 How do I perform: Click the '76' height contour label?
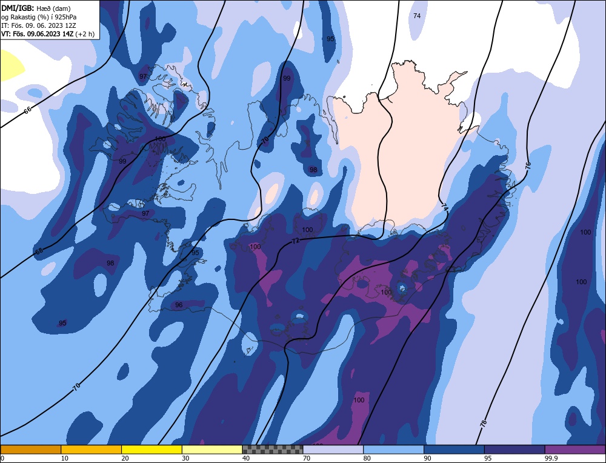tap(528, 166)
